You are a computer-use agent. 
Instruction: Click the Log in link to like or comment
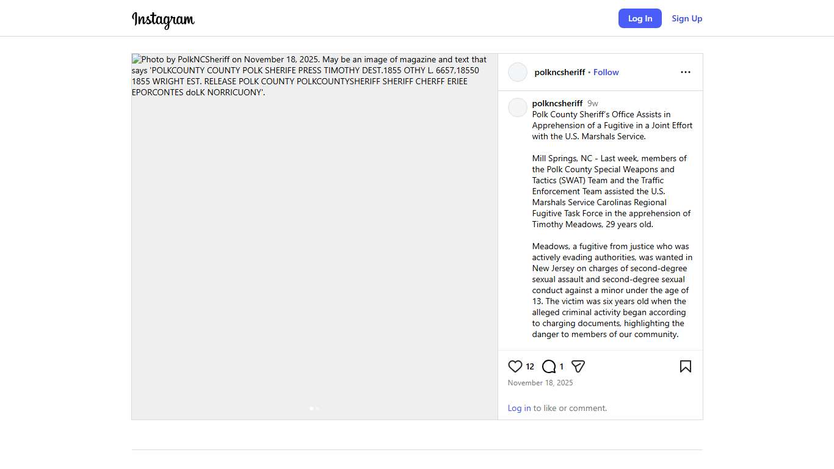point(519,408)
